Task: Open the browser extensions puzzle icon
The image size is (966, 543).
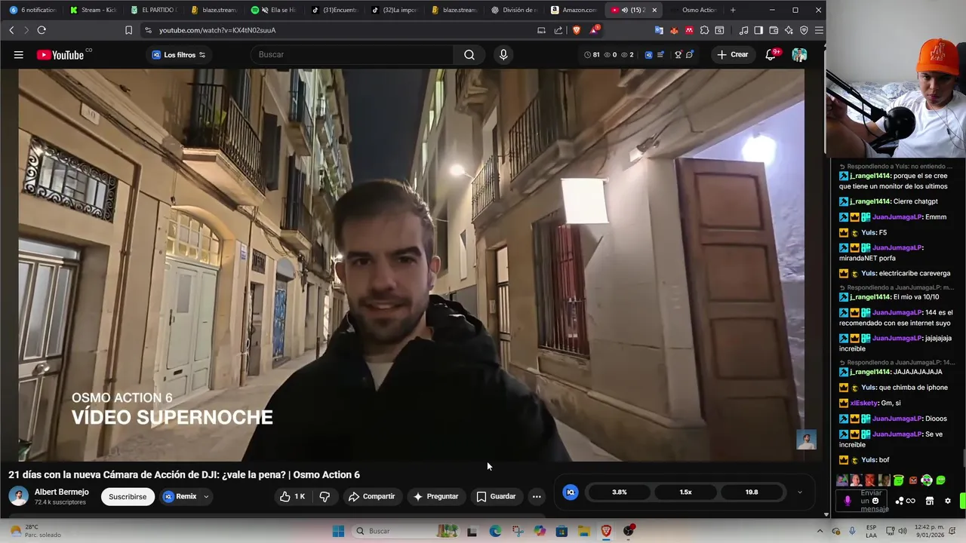Action: tap(704, 30)
